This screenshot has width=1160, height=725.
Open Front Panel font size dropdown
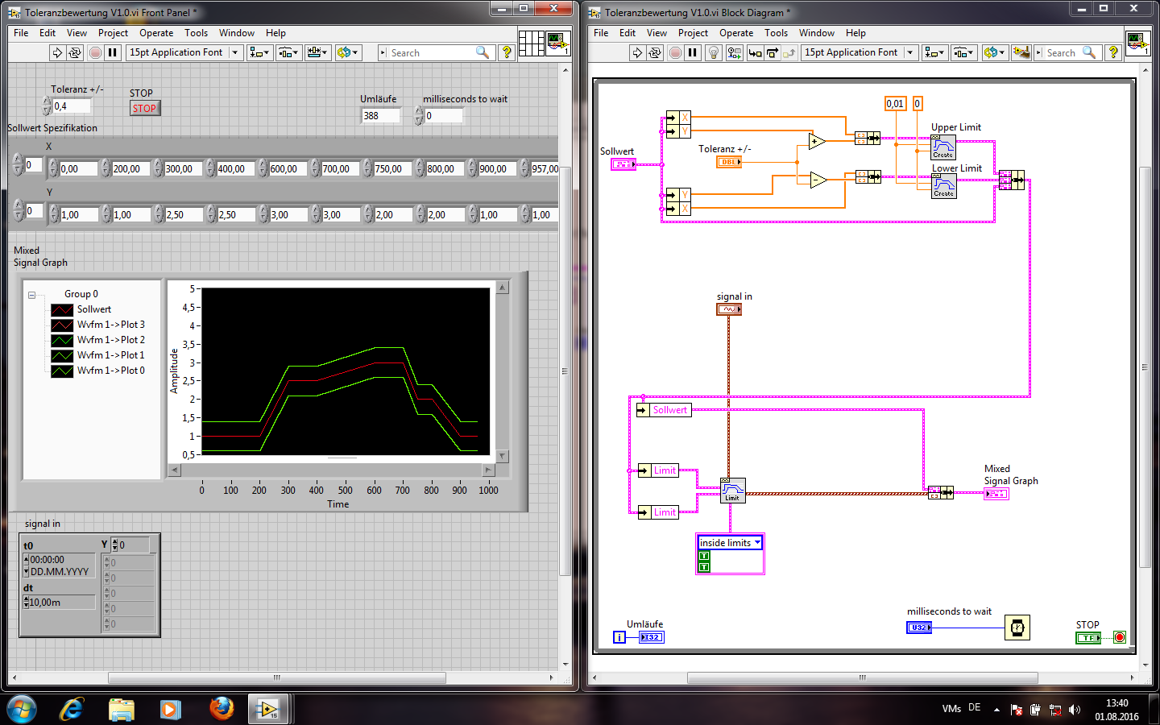(235, 52)
